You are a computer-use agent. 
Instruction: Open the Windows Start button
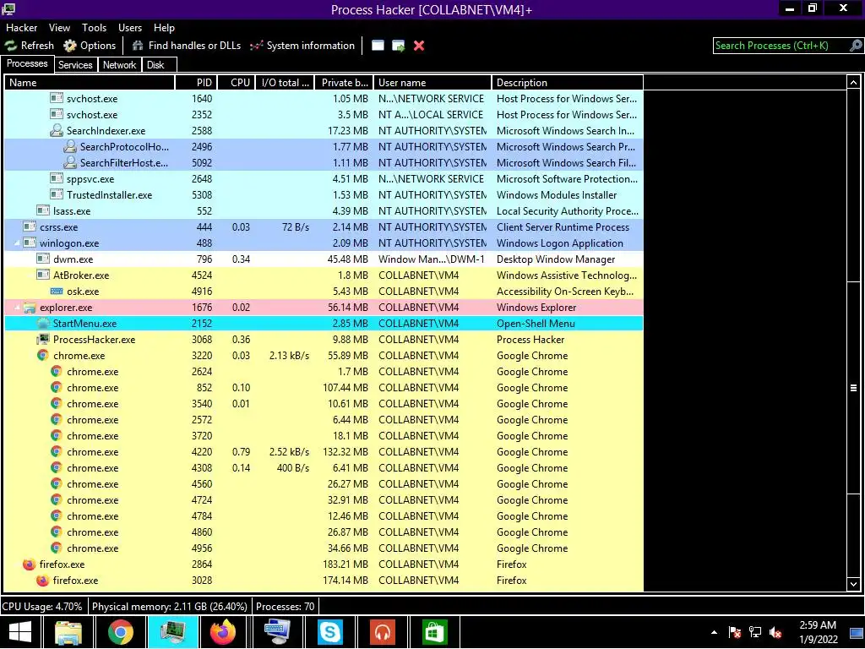20,632
